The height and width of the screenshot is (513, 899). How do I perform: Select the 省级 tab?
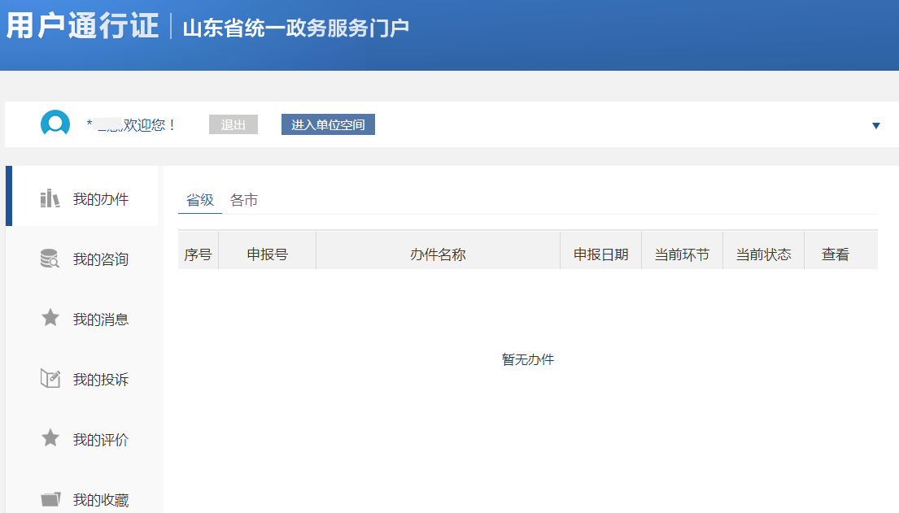(x=199, y=199)
